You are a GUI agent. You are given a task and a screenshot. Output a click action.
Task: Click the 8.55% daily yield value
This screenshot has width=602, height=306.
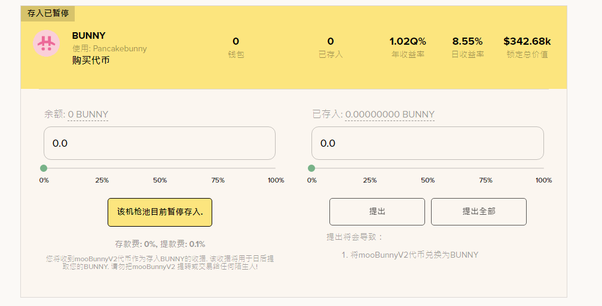click(x=467, y=41)
